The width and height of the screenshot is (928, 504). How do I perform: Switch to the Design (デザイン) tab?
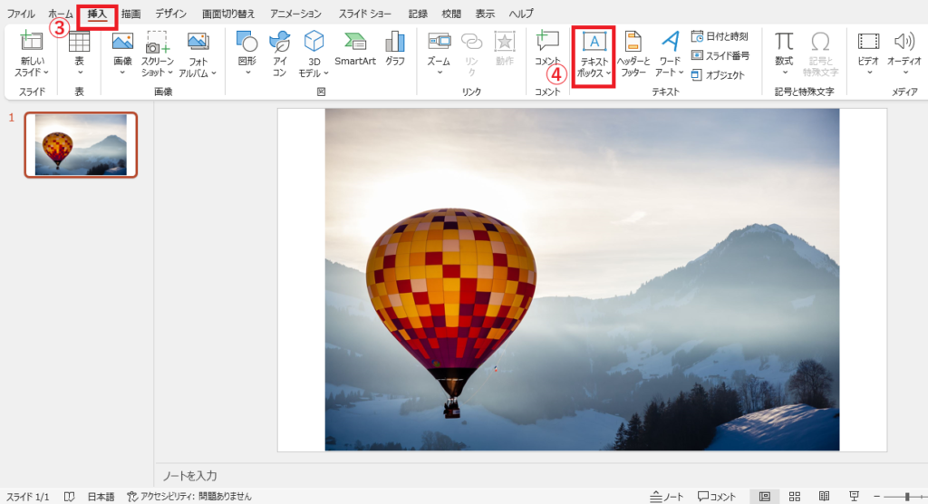click(x=171, y=14)
